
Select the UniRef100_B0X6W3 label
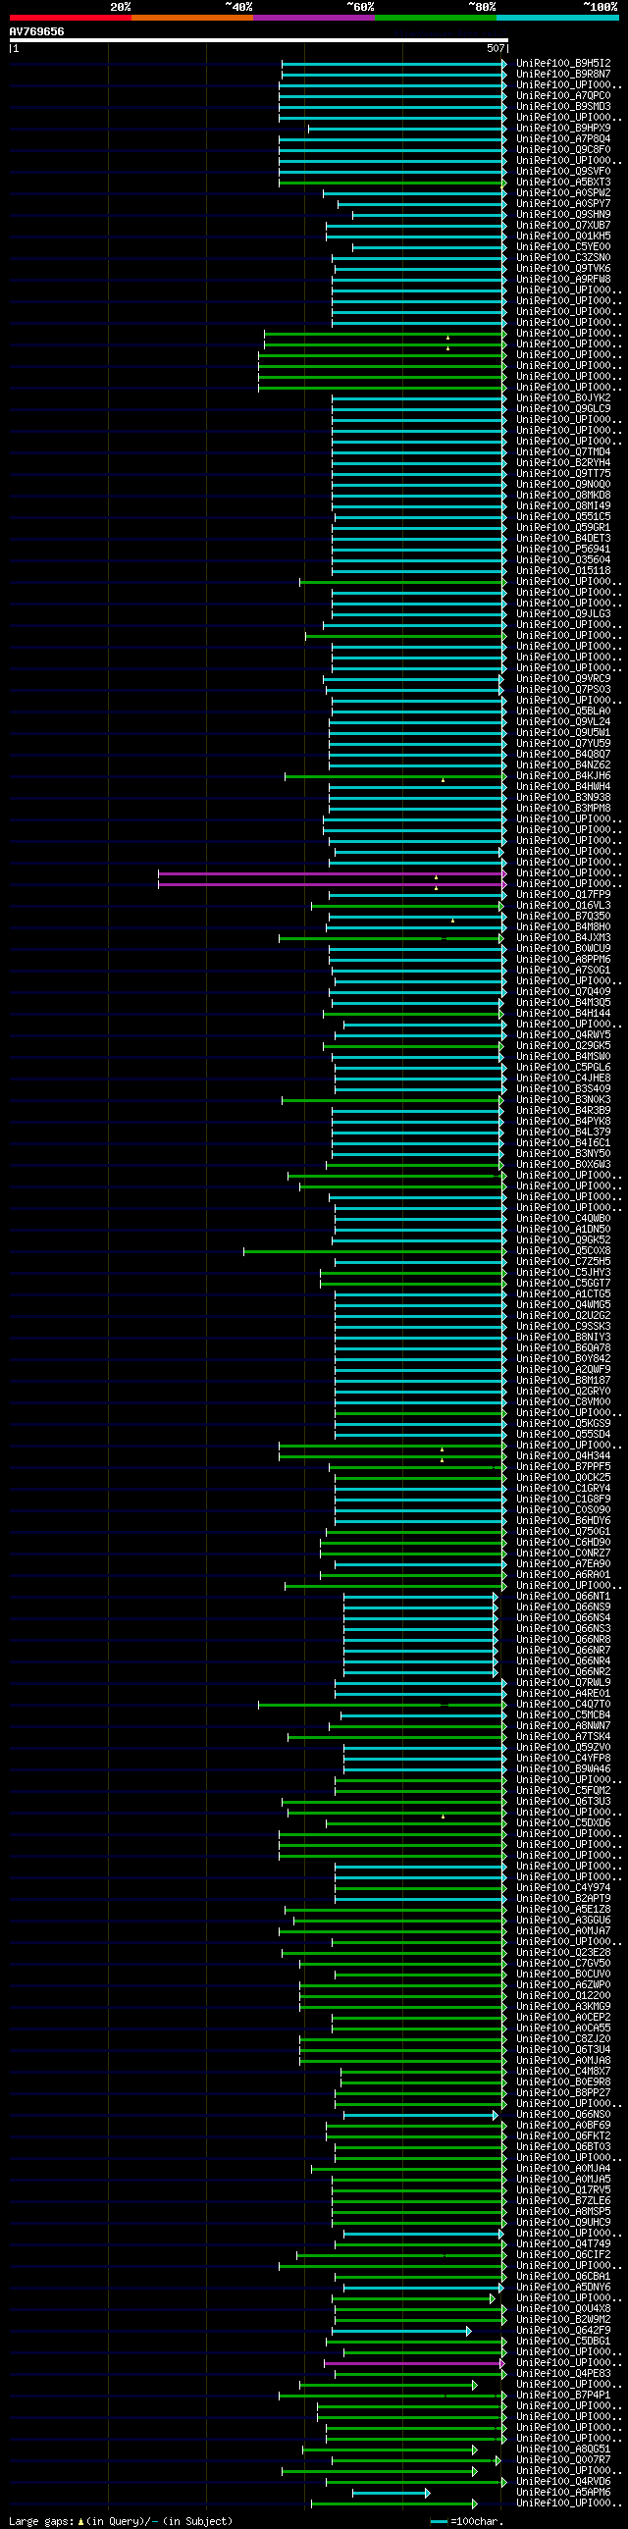pyautogui.click(x=563, y=1165)
